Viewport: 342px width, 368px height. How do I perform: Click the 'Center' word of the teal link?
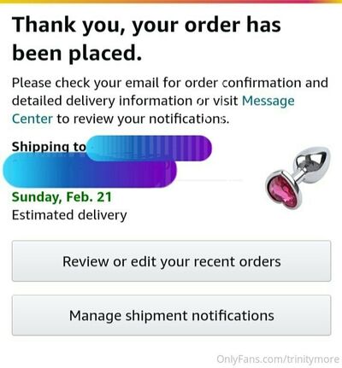click(x=32, y=119)
